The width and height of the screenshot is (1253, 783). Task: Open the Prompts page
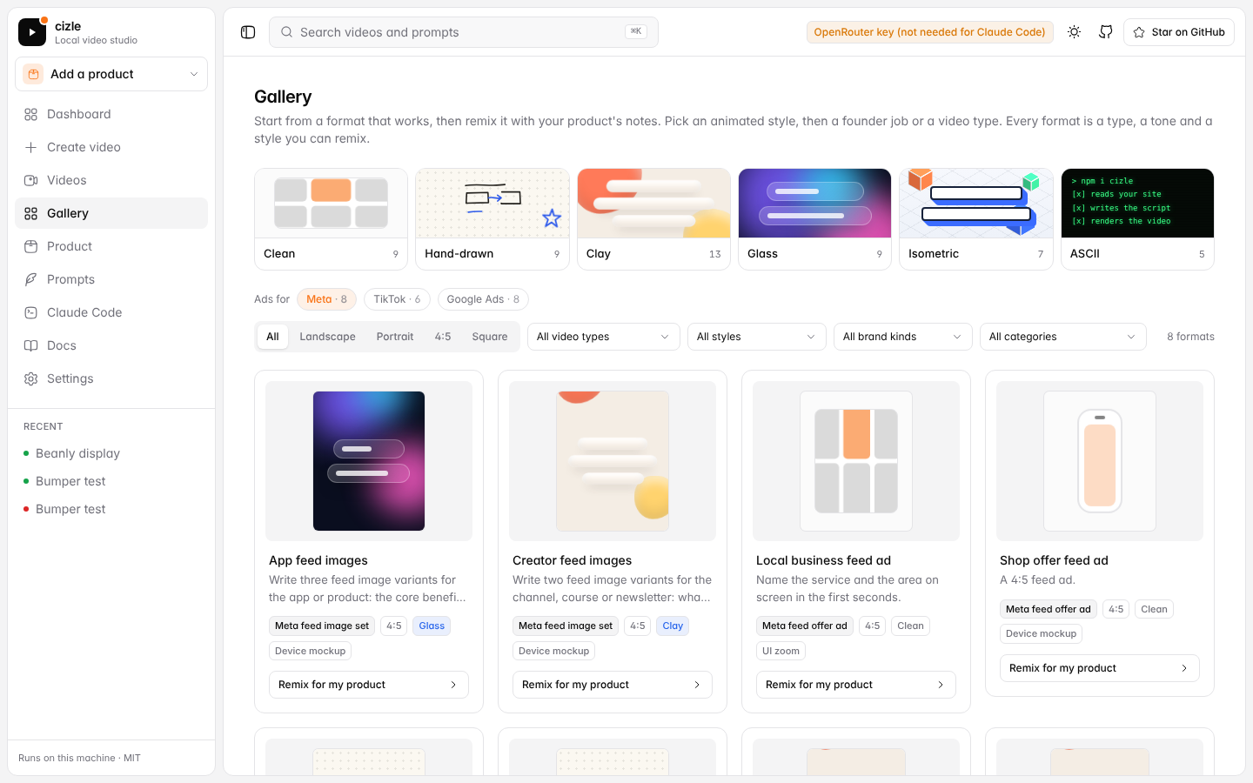[x=111, y=279]
